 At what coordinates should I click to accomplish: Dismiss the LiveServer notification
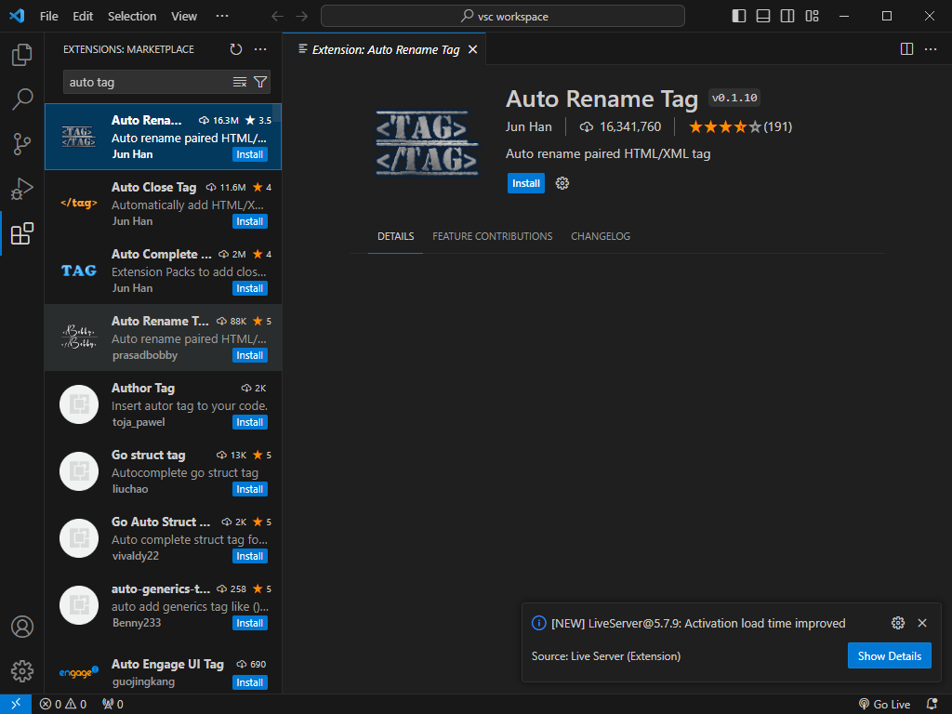click(922, 623)
